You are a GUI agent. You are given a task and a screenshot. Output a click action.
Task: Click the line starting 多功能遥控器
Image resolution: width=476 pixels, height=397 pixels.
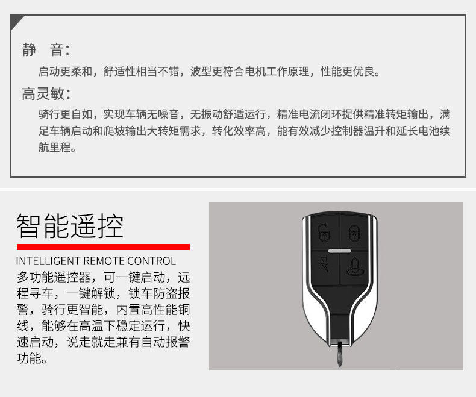pyautogui.click(x=103, y=277)
